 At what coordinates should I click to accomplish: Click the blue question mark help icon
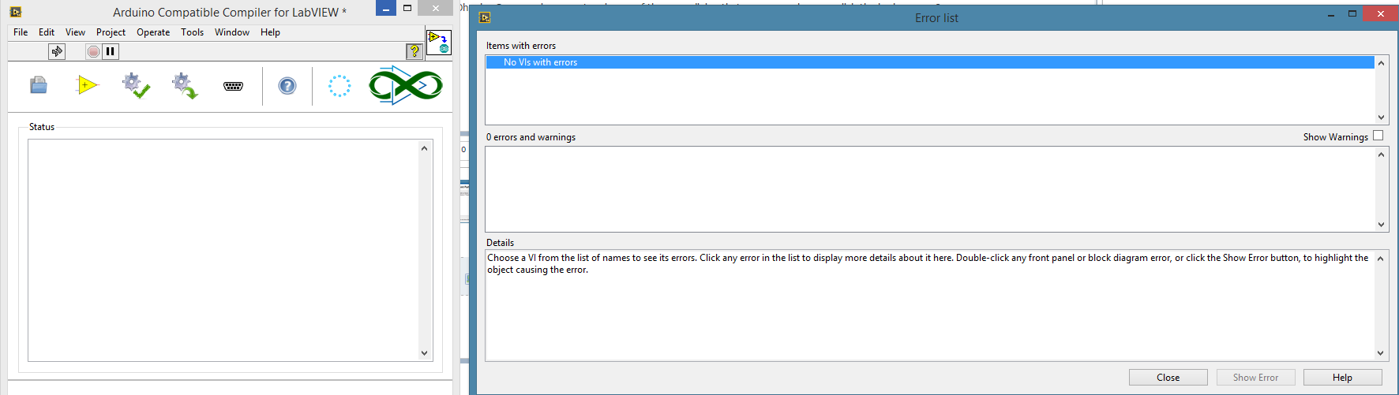[x=287, y=85]
